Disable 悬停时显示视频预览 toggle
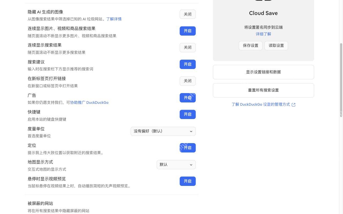 tap(188, 181)
